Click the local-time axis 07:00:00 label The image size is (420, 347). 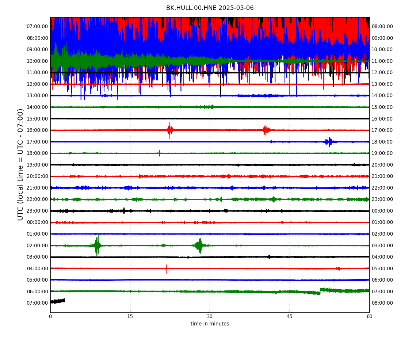[382, 291]
